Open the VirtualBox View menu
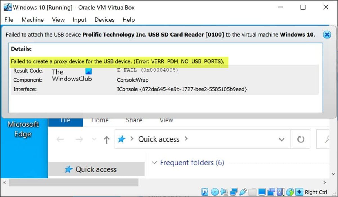 pyautogui.click(x=58, y=20)
